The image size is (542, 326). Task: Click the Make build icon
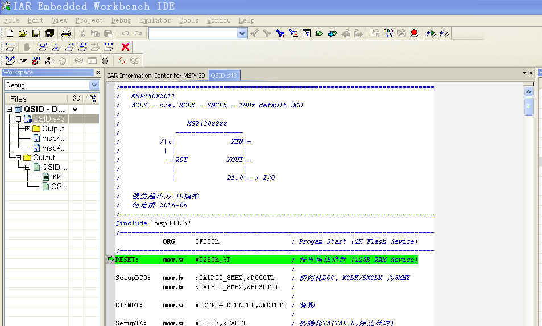(x=388, y=34)
